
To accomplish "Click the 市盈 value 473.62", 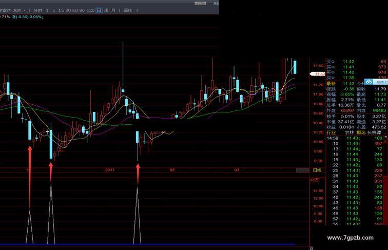I will (x=379, y=127).
